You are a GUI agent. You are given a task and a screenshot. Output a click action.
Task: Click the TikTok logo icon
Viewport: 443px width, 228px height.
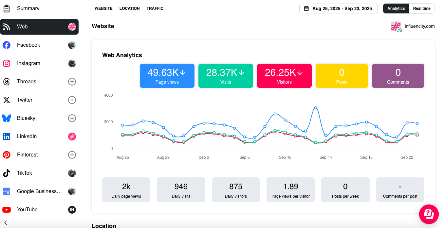click(x=7, y=173)
